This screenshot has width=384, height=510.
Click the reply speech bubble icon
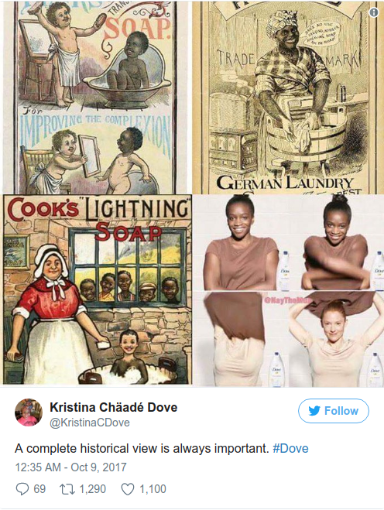[x=22, y=489]
